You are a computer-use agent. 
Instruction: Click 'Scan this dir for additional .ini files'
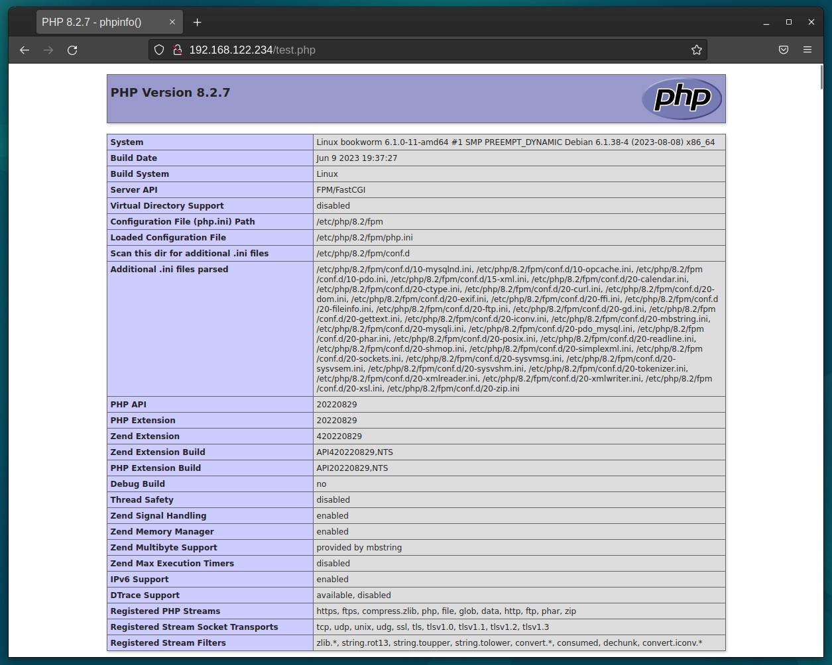pos(190,254)
